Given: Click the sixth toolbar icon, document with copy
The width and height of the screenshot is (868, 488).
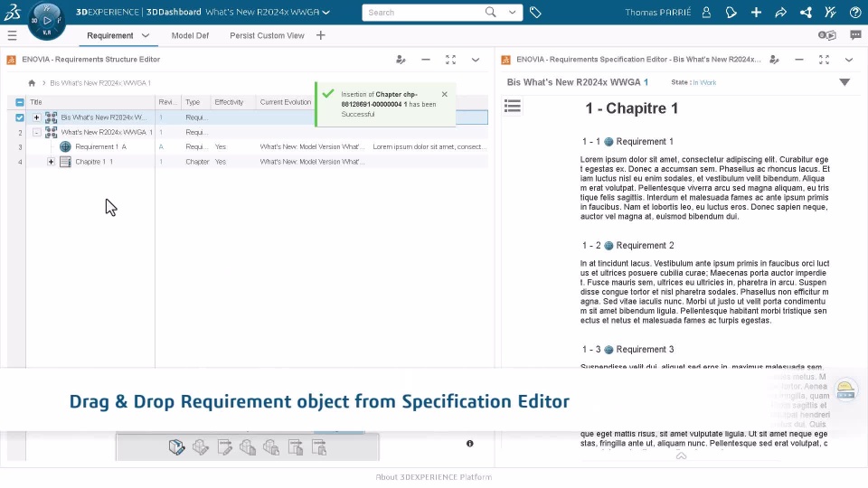Looking at the screenshot, I should pyautogui.click(x=296, y=447).
